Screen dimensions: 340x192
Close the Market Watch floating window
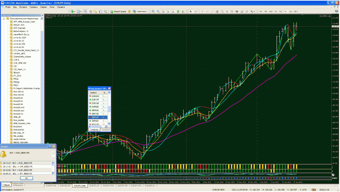pos(109,89)
